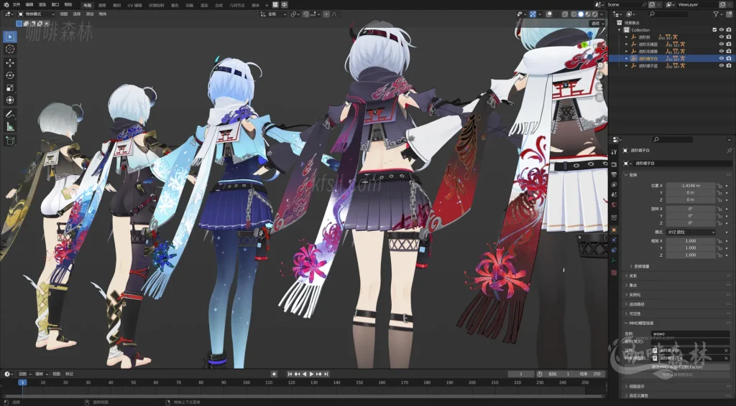736x406 pixels.
Task: Select the box select tool
Action: pyautogui.click(x=10, y=37)
